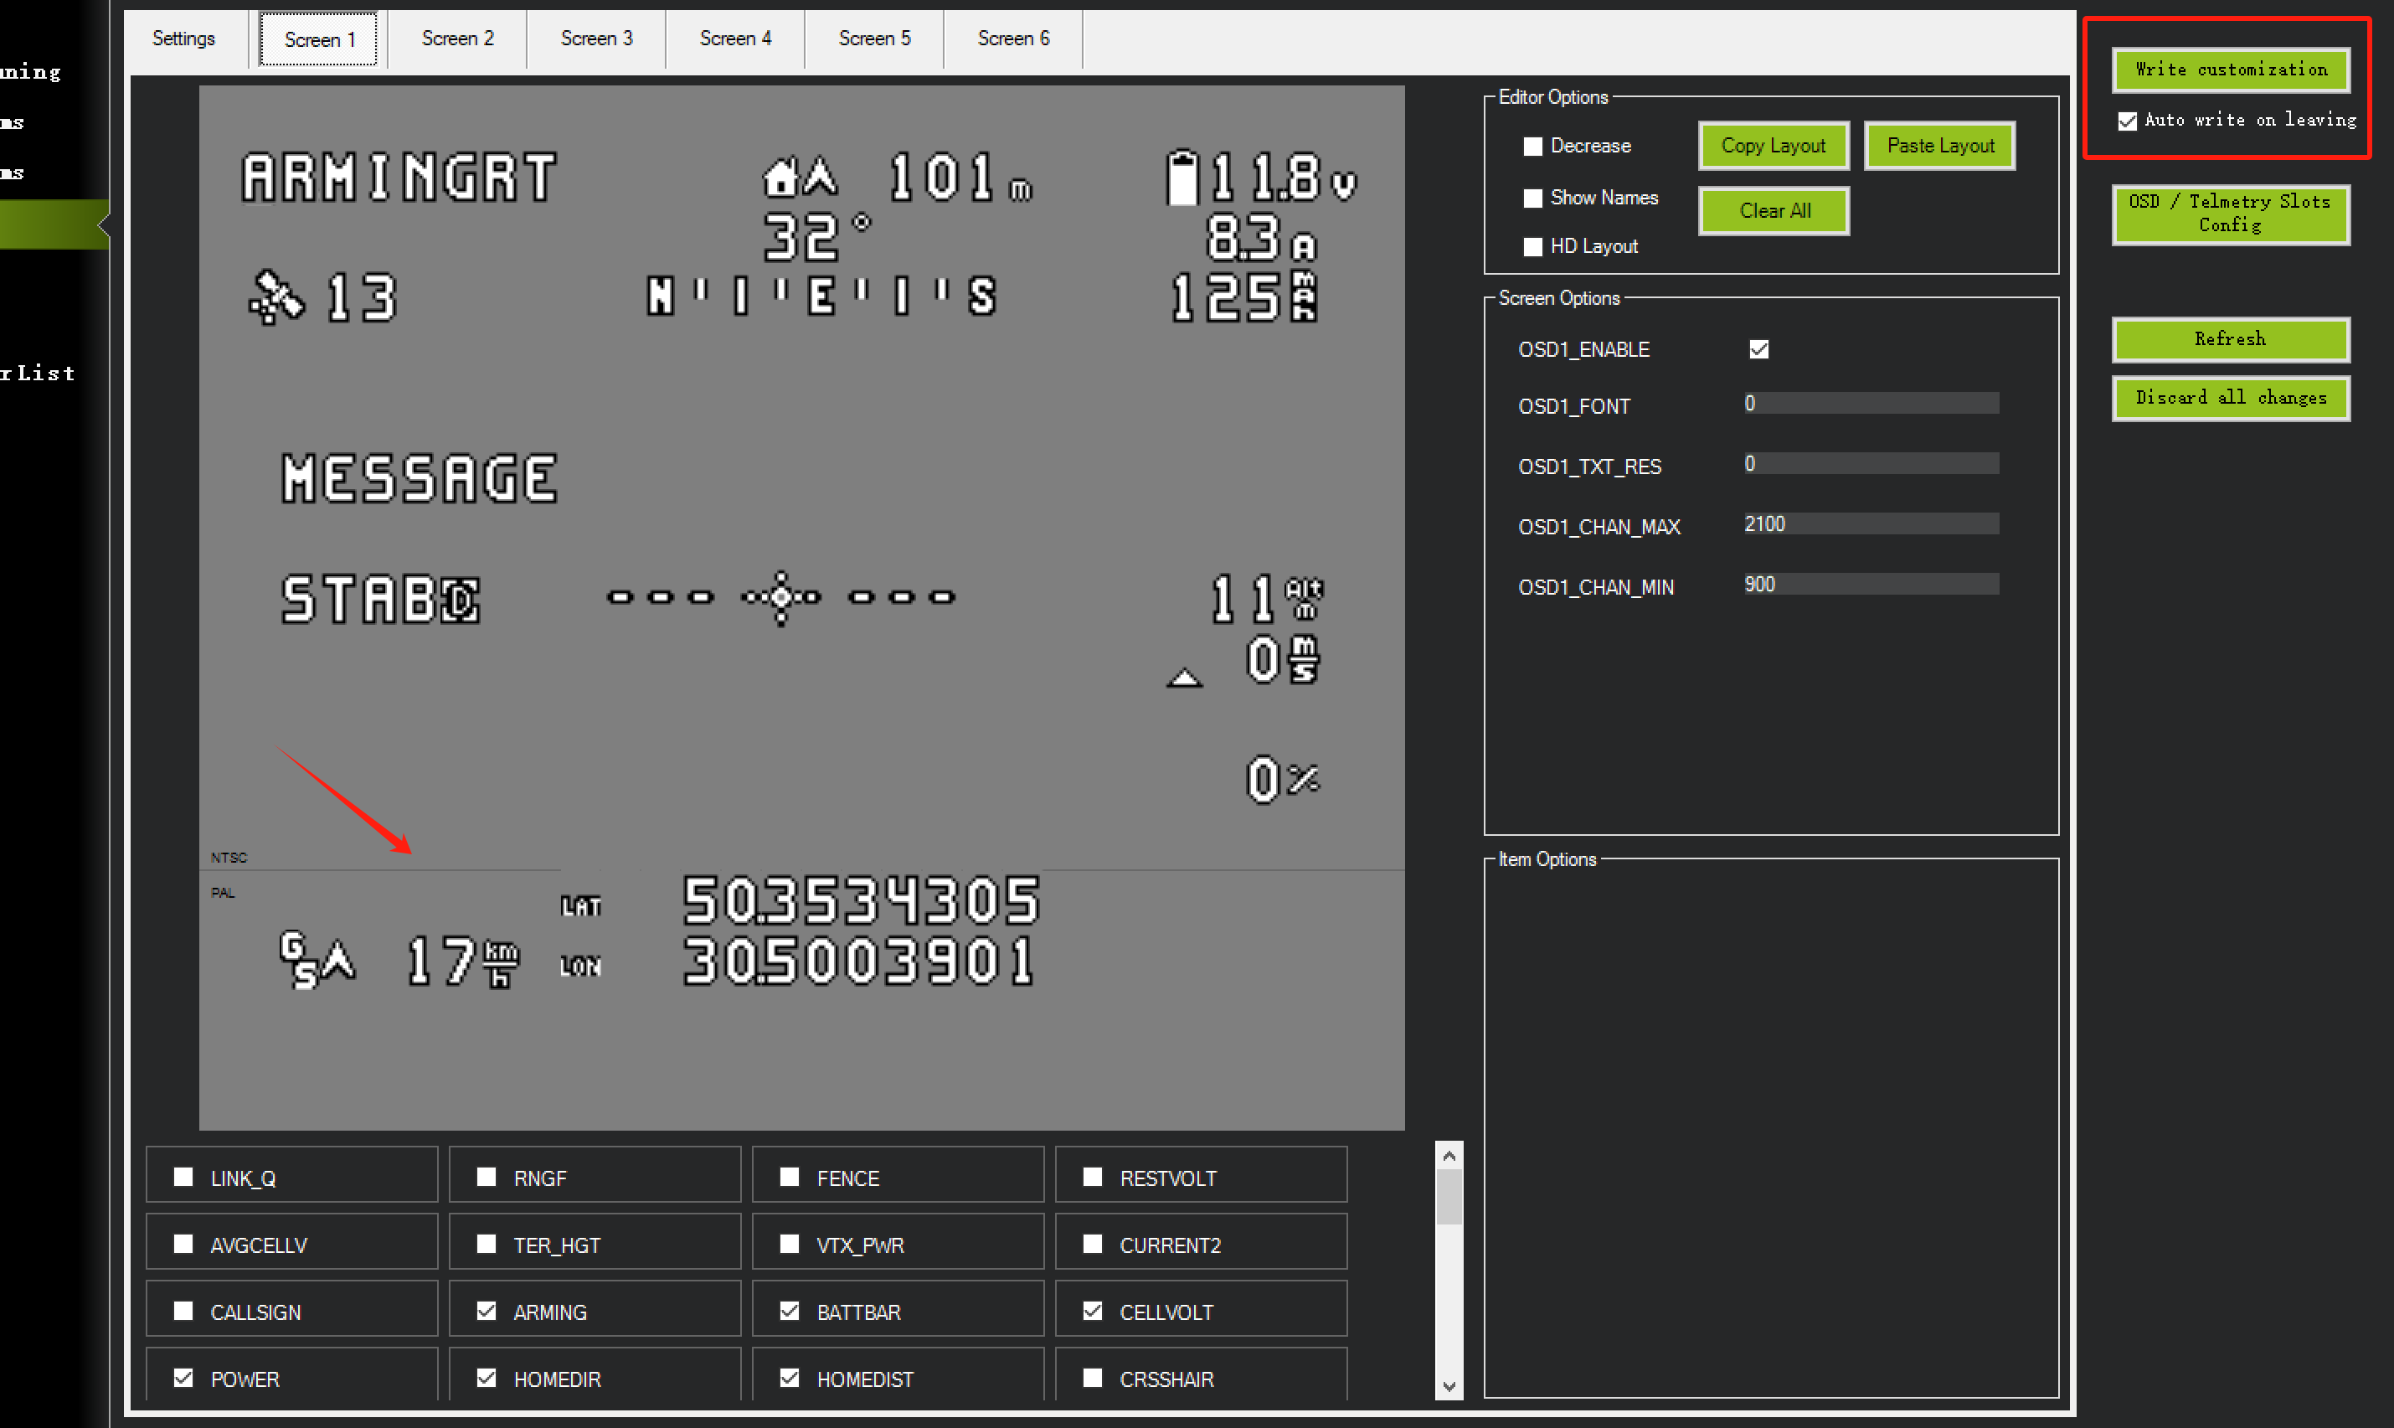
Task: Switch to the Screen 2 tab
Action: pyautogui.click(x=457, y=39)
